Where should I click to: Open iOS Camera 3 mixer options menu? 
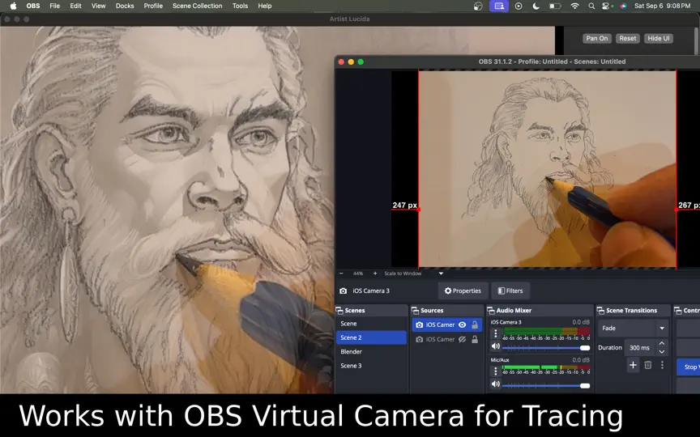coord(495,333)
